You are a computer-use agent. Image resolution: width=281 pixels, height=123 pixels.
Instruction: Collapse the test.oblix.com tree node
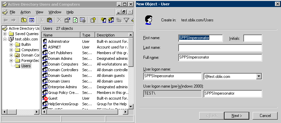pyautogui.click(x=5, y=39)
